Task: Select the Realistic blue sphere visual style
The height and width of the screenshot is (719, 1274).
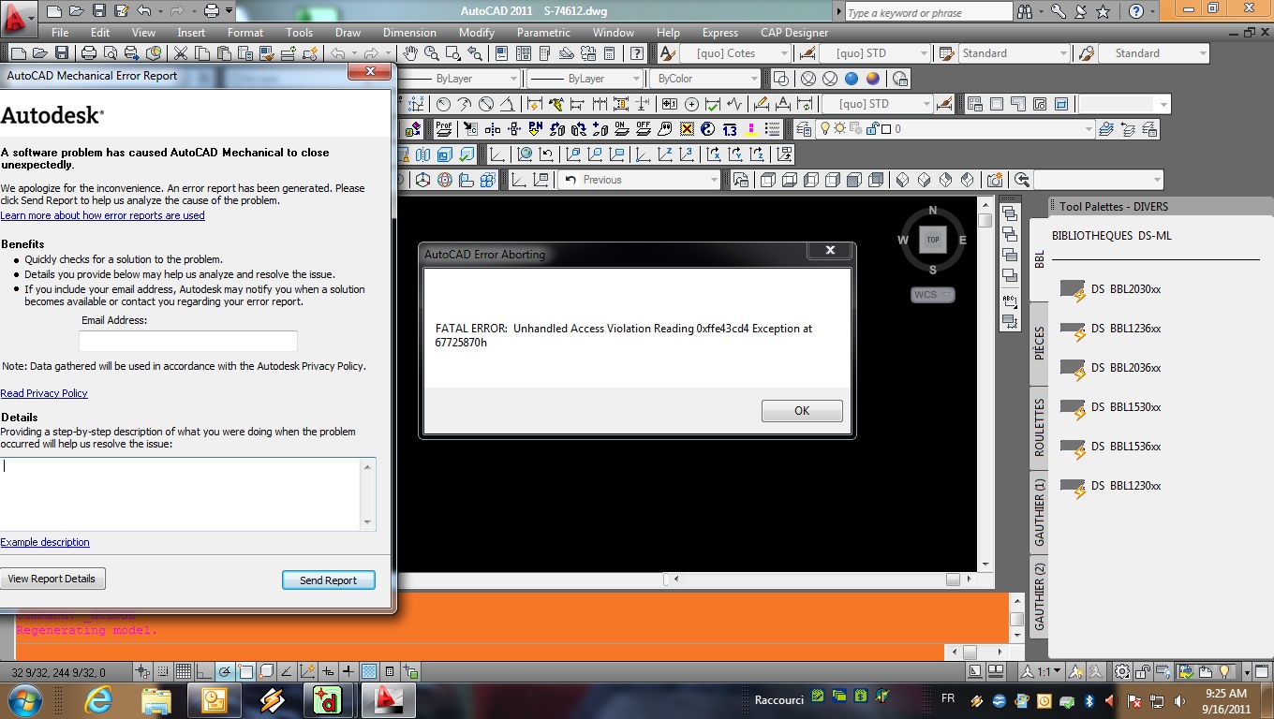Action: [x=852, y=79]
